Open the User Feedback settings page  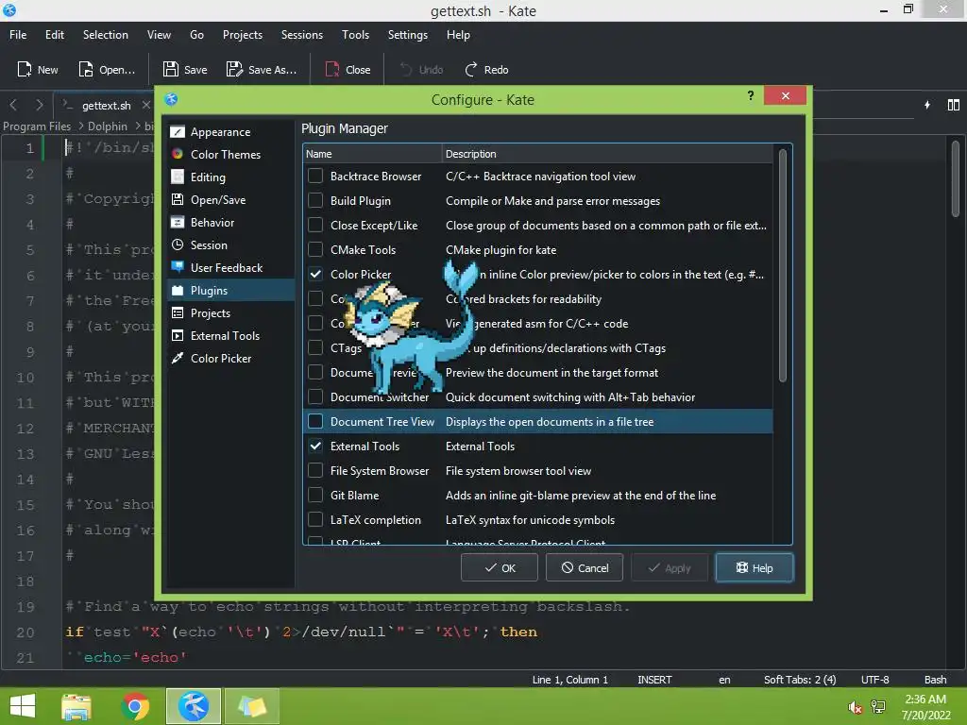click(230, 267)
